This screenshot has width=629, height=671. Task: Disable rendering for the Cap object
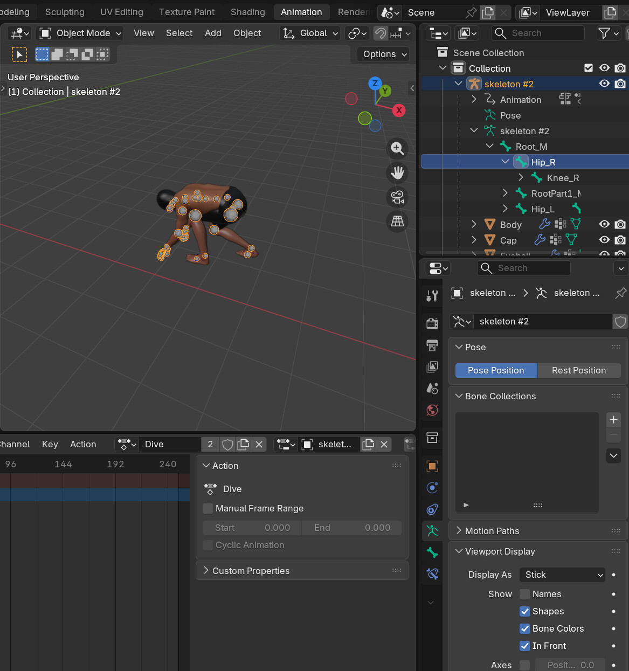[620, 240]
